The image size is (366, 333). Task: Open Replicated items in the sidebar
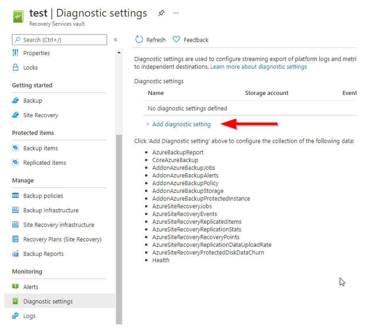45,163
